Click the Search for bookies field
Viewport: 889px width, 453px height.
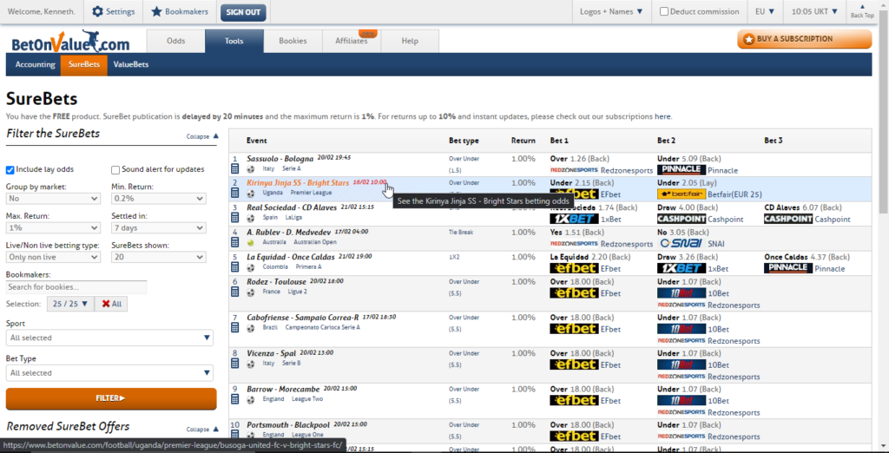pos(76,287)
